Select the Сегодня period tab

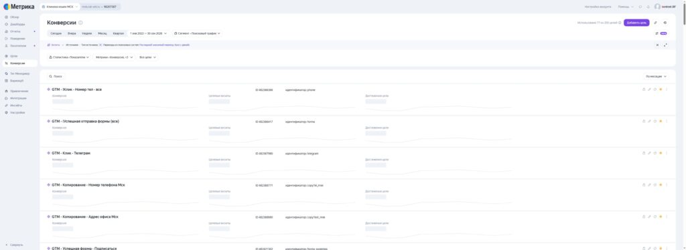56,33
